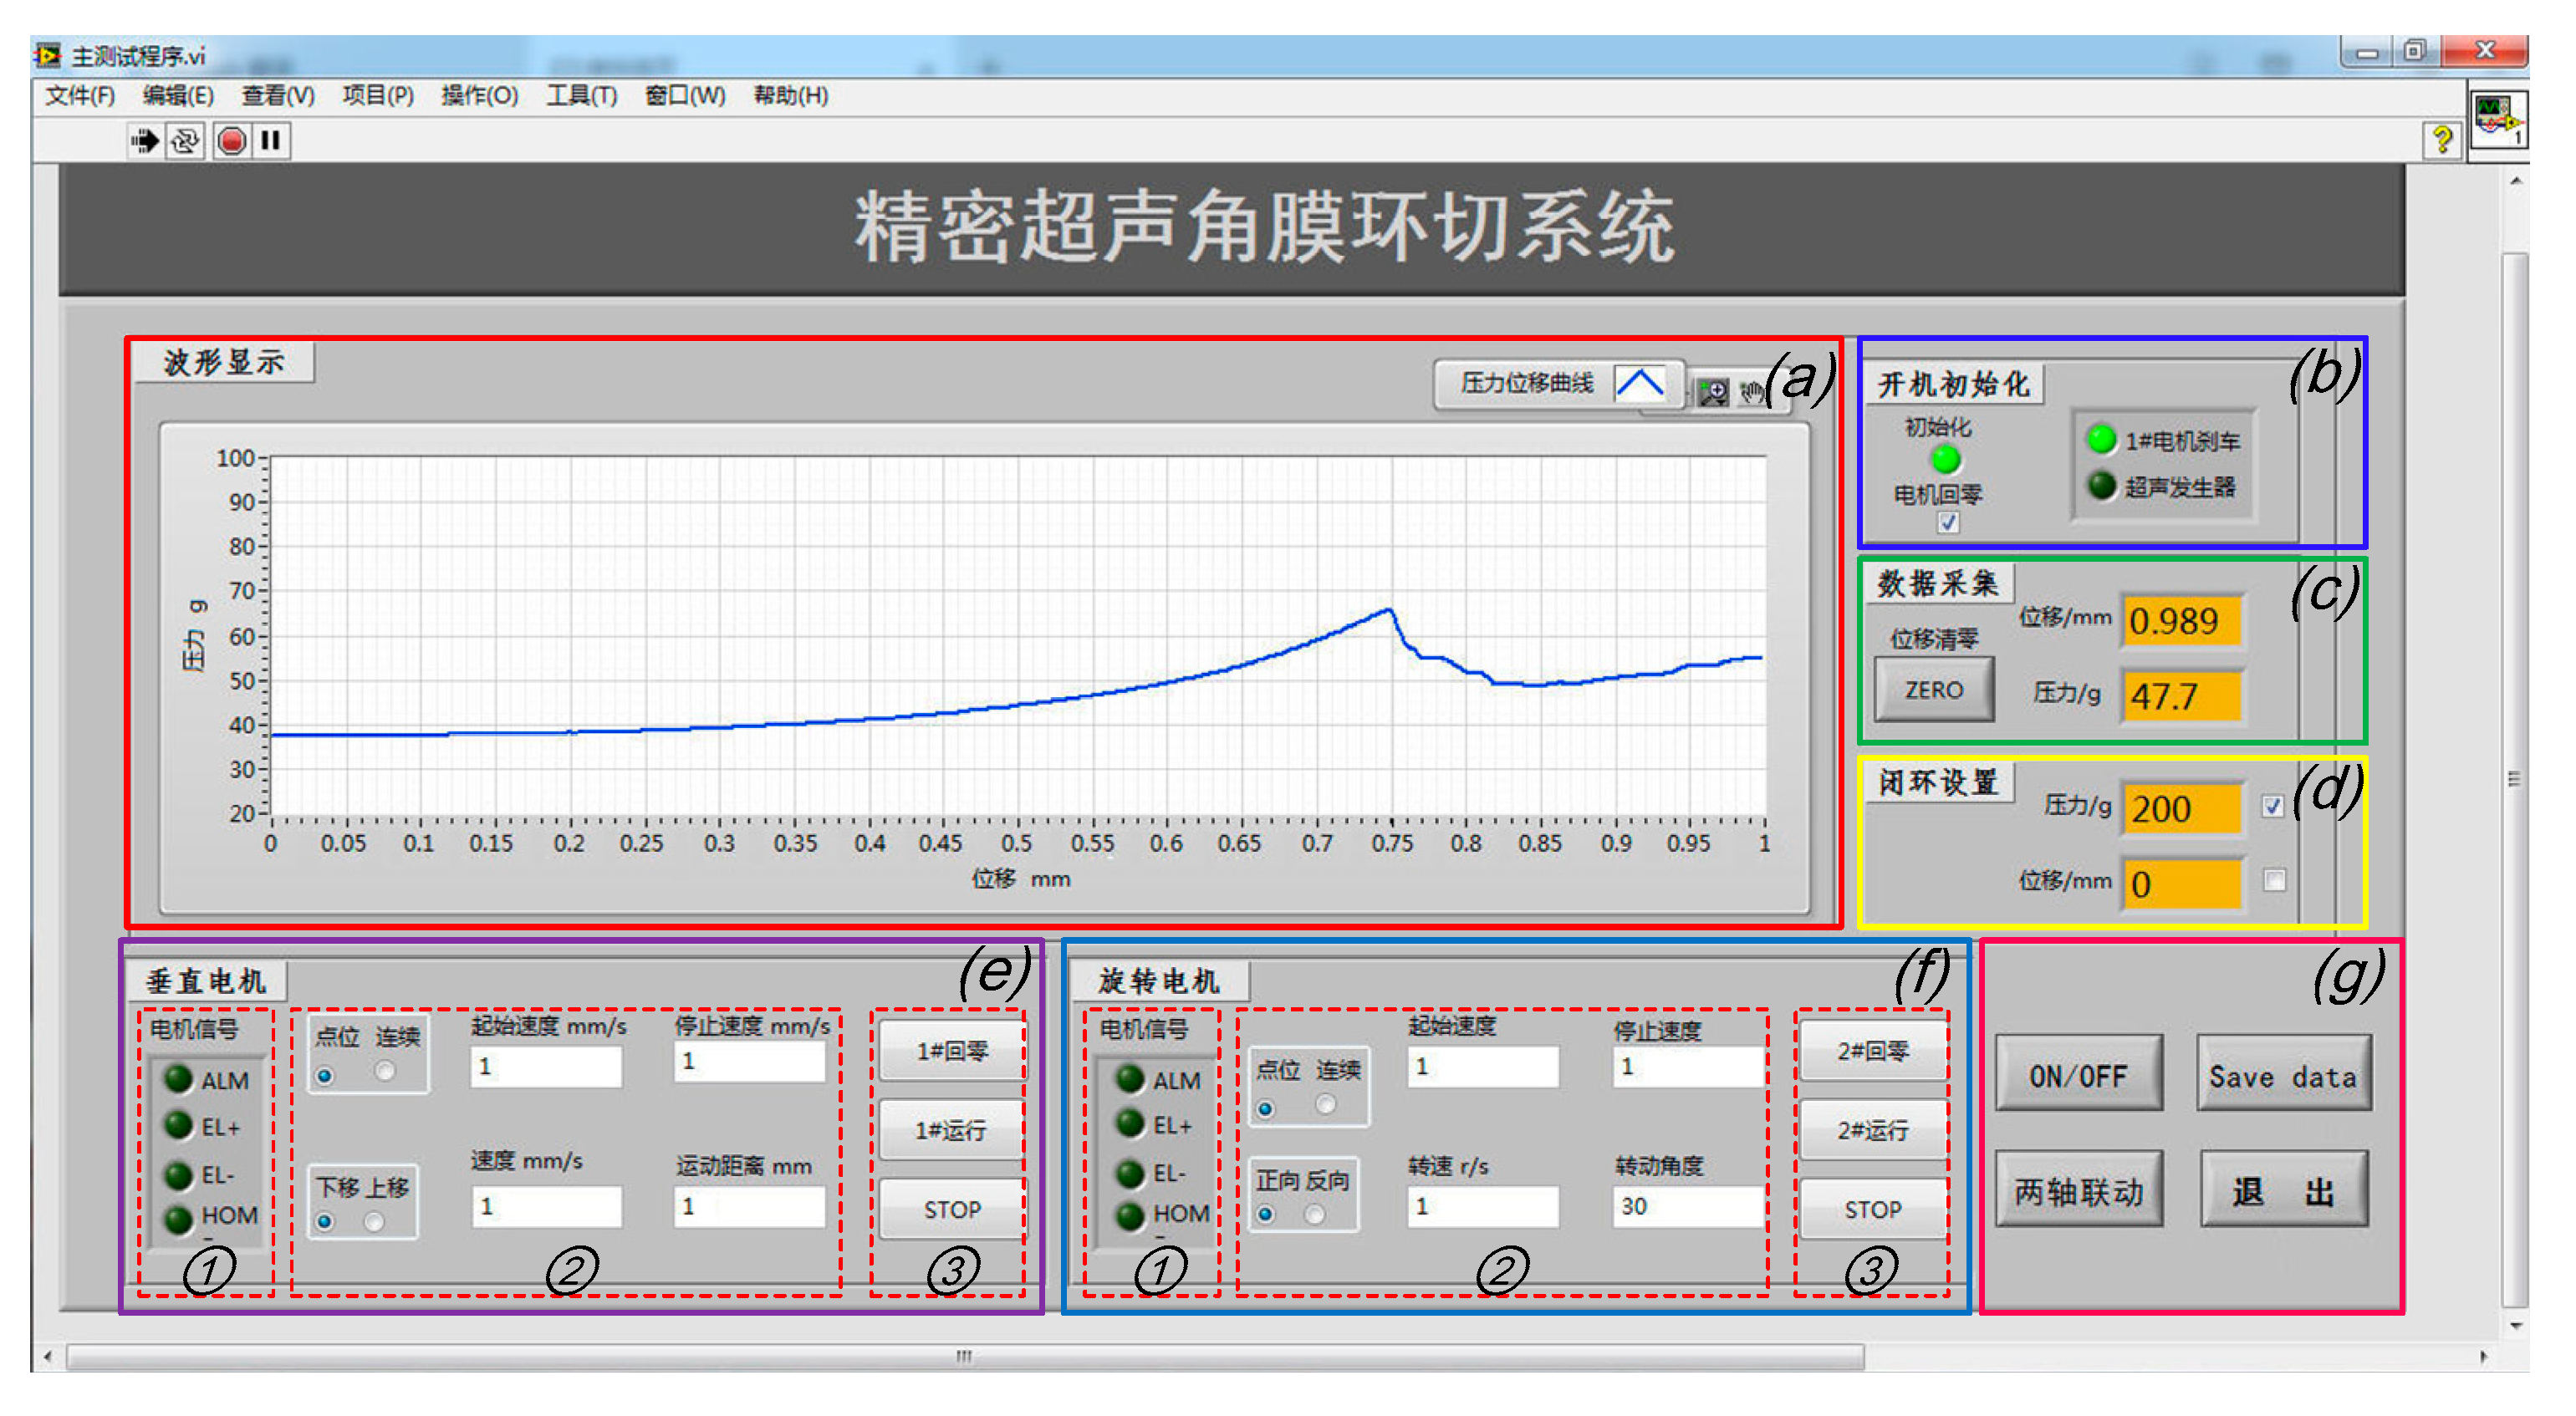Viewport: 2576px width, 1416px height.
Task: Open the 工具(T) menu
Action: [x=581, y=96]
